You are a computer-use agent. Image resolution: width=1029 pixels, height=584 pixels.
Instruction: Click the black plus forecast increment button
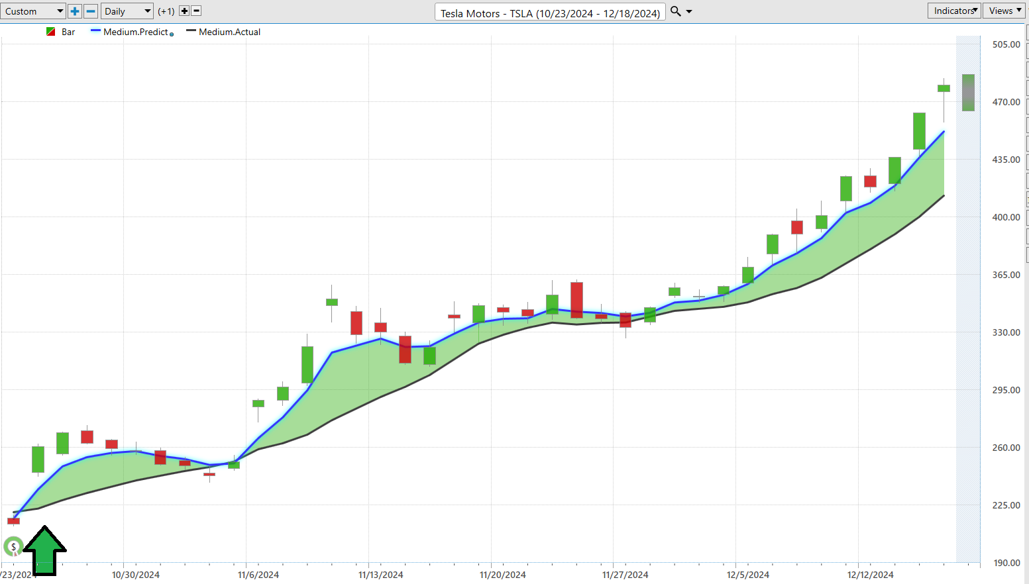[x=184, y=11]
